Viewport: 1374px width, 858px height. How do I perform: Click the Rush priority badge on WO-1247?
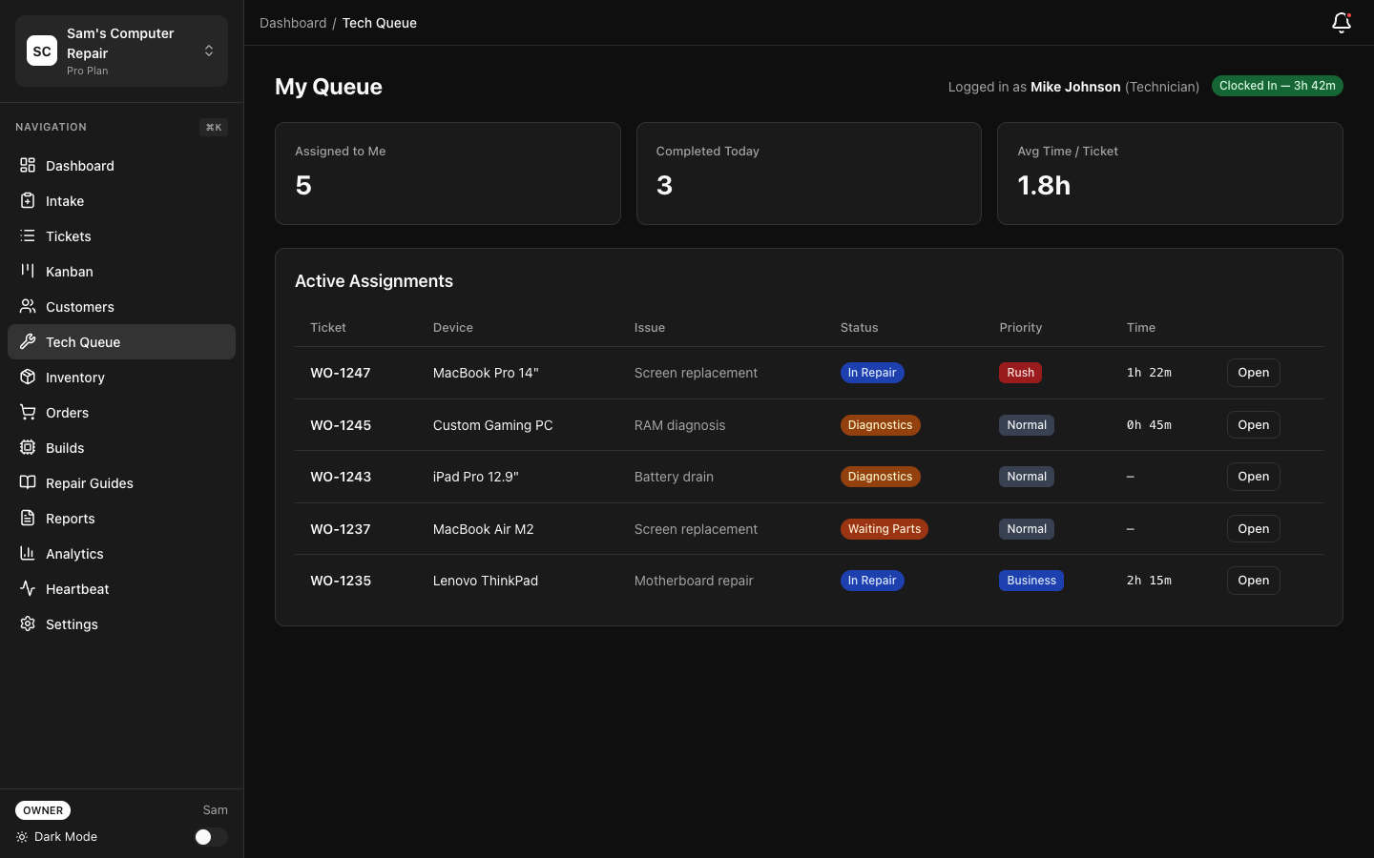click(1020, 373)
